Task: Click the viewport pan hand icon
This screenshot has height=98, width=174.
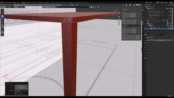Action: tap(119, 19)
